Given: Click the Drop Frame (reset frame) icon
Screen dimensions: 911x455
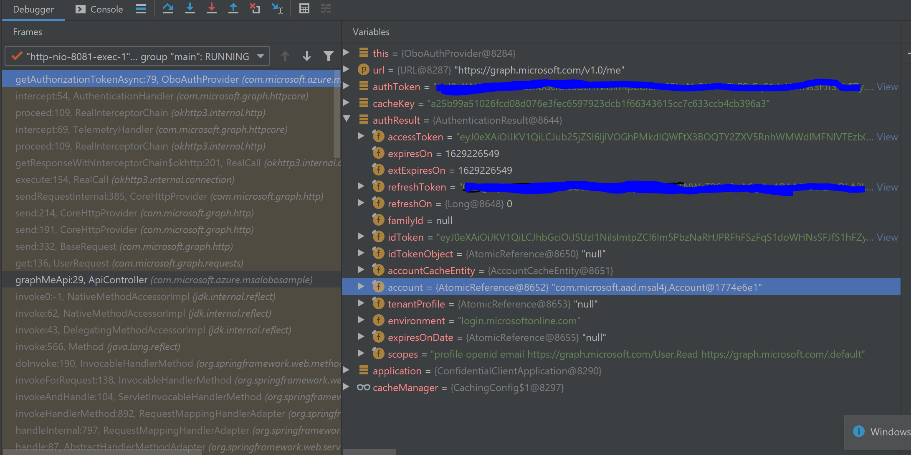Looking at the screenshot, I should point(255,8).
